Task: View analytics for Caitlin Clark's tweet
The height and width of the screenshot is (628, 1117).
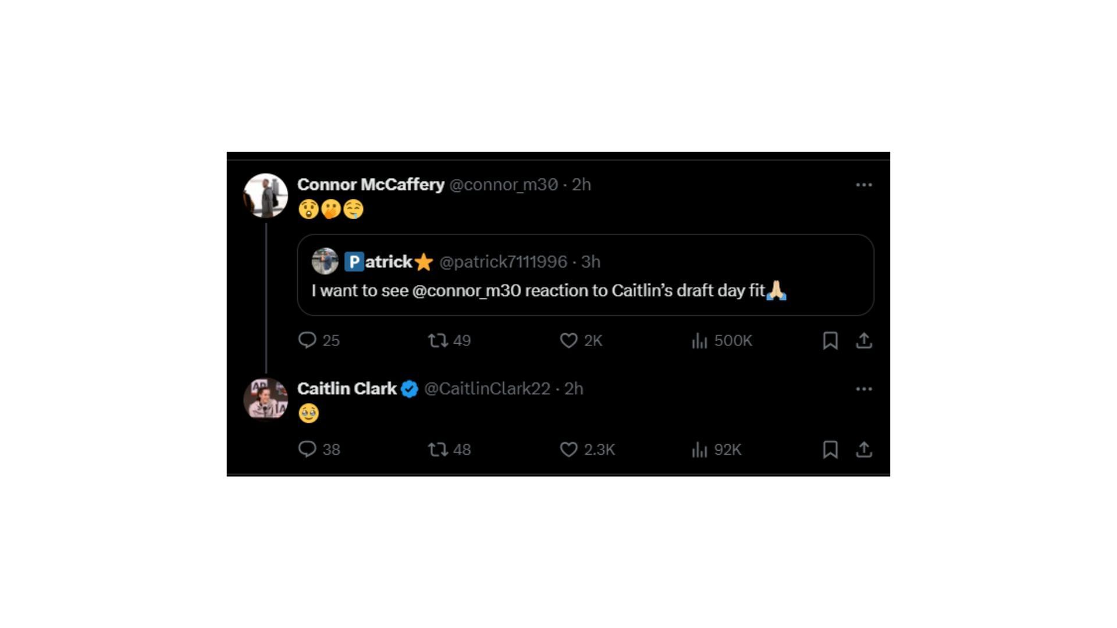Action: pos(699,449)
